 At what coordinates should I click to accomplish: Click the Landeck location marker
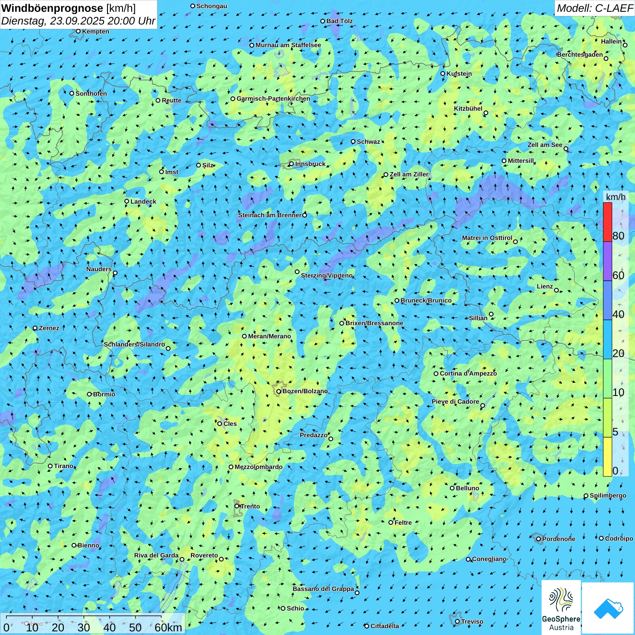pyautogui.click(x=127, y=201)
